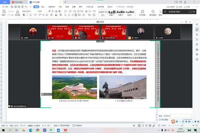Viewport: 200px width, 133px height.
Task: Switch to eye-protection mode in status bar
Action: [134, 125]
